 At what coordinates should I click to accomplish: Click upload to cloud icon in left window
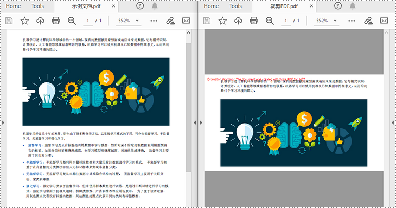(x=40, y=21)
